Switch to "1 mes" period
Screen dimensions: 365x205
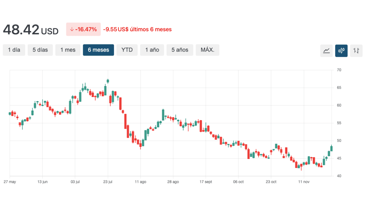click(68, 50)
